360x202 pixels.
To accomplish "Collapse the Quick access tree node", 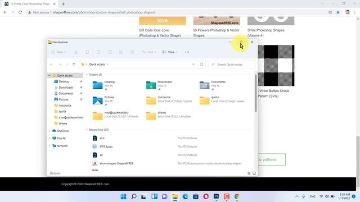I will tap(49, 76).
